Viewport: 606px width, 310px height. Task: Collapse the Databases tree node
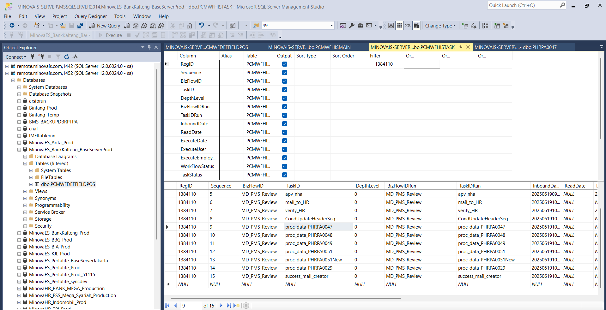point(13,80)
